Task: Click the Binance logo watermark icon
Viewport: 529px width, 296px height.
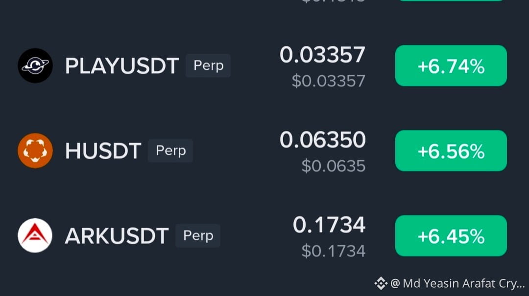Action: click(x=381, y=283)
